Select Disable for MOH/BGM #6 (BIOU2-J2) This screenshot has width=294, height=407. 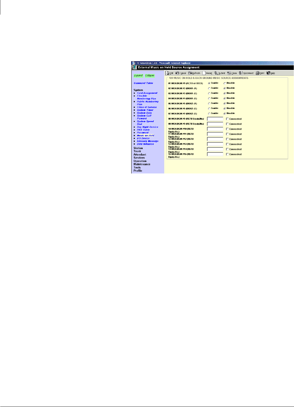[x=225, y=108]
